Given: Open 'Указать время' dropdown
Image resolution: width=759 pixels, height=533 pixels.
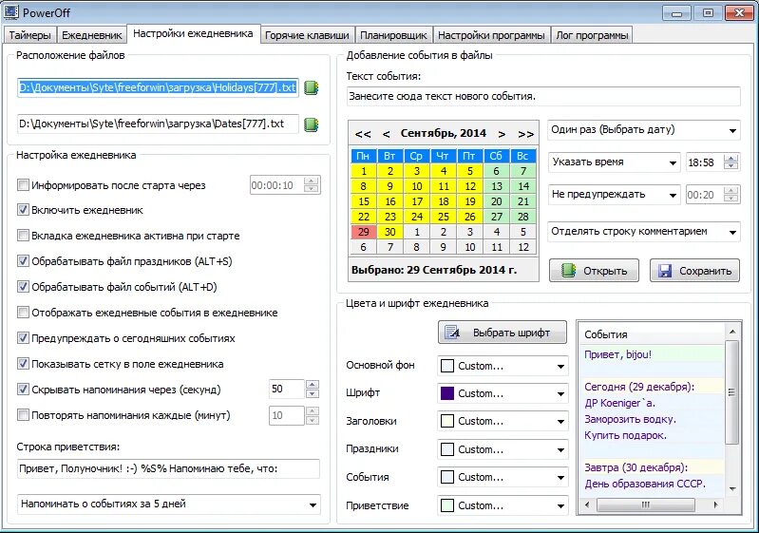Looking at the screenshot, I should (x=615, y=162).
